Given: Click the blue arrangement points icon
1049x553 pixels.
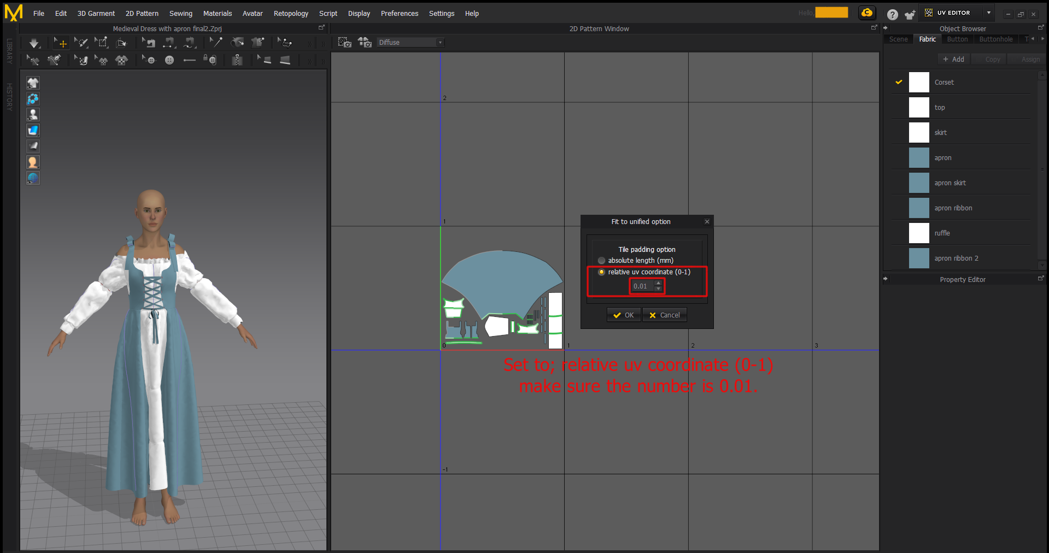Looking at the screenshot, I should 33,99.
